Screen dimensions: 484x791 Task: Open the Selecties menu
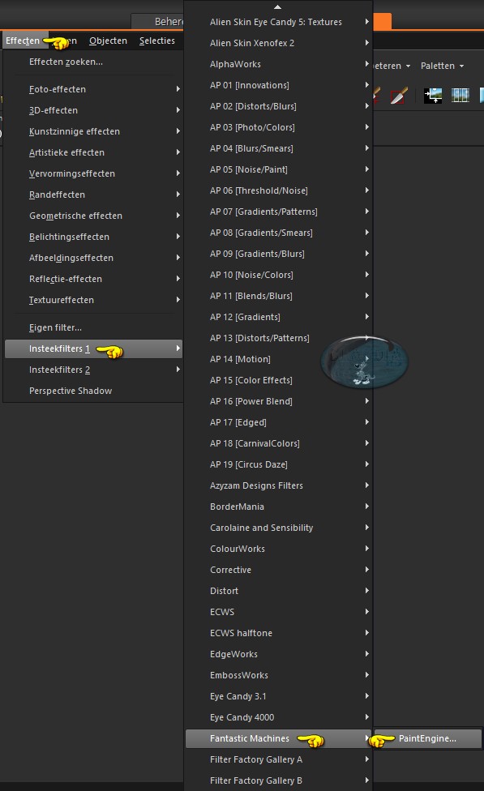pos(157,41)
